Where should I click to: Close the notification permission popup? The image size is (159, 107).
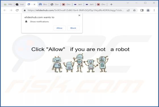79,15
